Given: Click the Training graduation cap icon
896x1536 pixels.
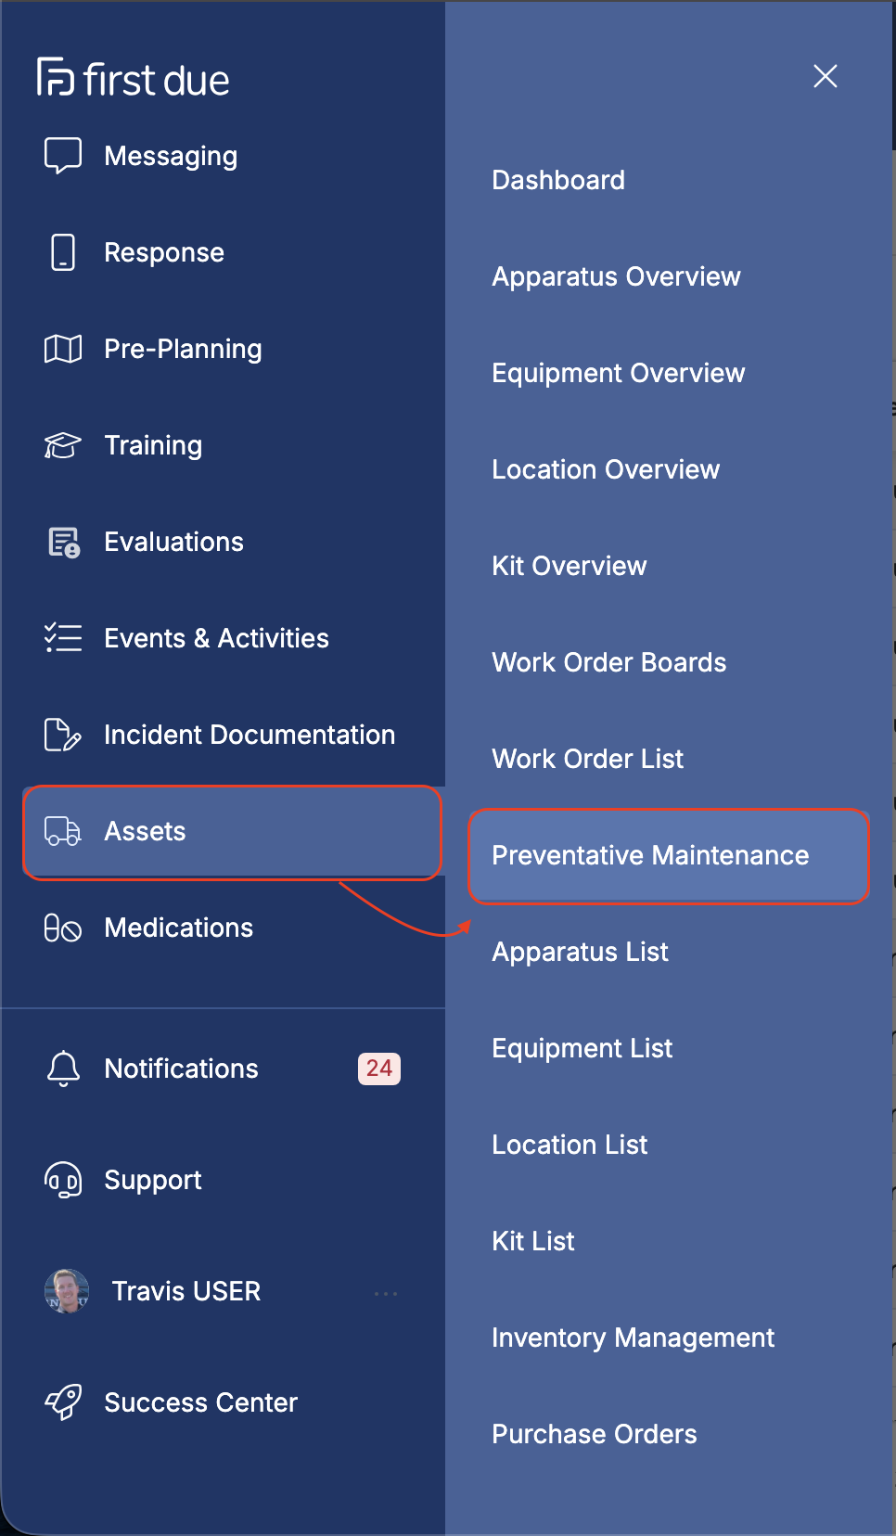Looking at the screenshot, I should [63, 445].
